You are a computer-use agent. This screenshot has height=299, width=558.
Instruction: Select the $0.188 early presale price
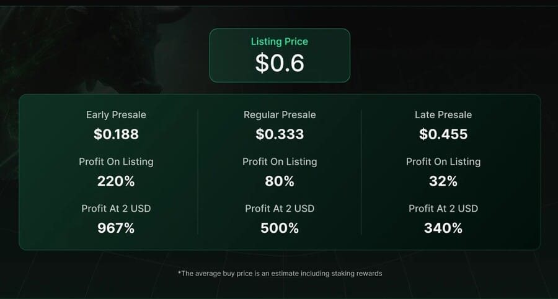116,134
